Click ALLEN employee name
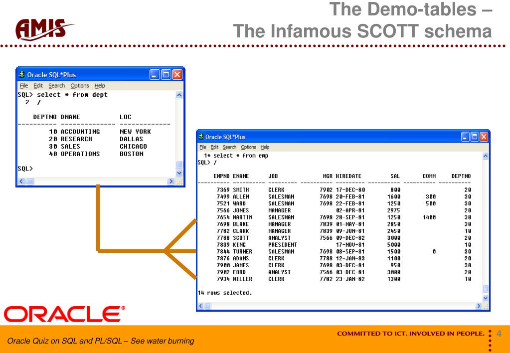 241,196
